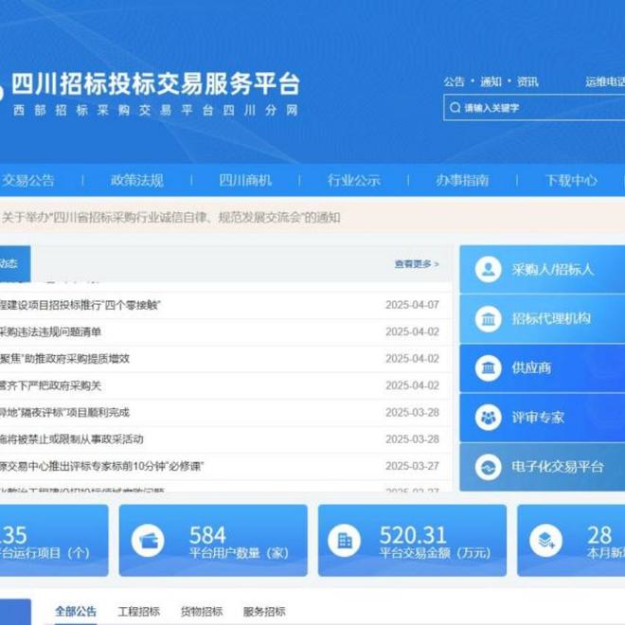
Task: Click the 采购人/招标人 person icon
Action: click(488, 270)
